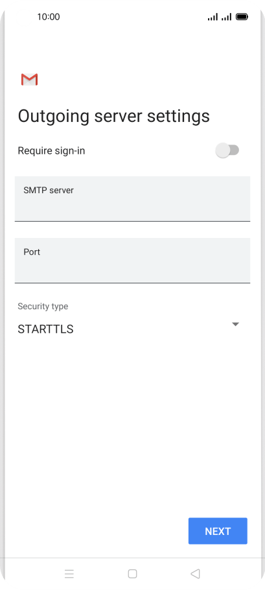This screenshot has height=590, width=265.
Task: Focus the Port input field
Action: pyautogui.click(x=132, y=261)
